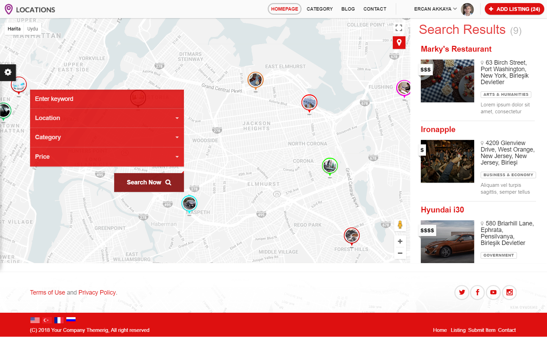Click the 63 Birch Street address text
547x337 pixels.
(x=505, y=72)
